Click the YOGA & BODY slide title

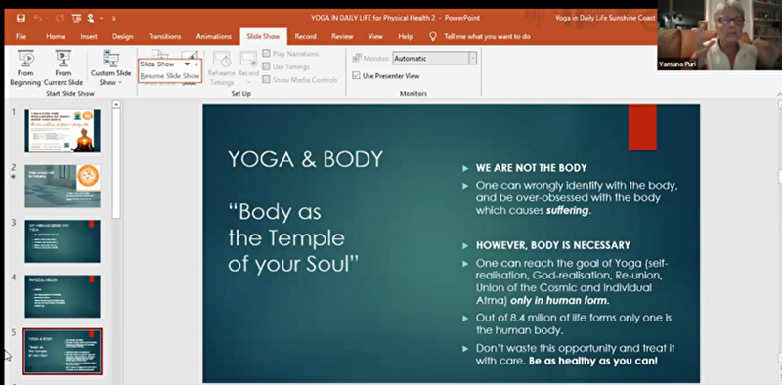point(305,159)
